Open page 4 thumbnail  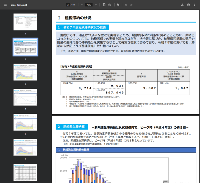(x=25, y=97)
